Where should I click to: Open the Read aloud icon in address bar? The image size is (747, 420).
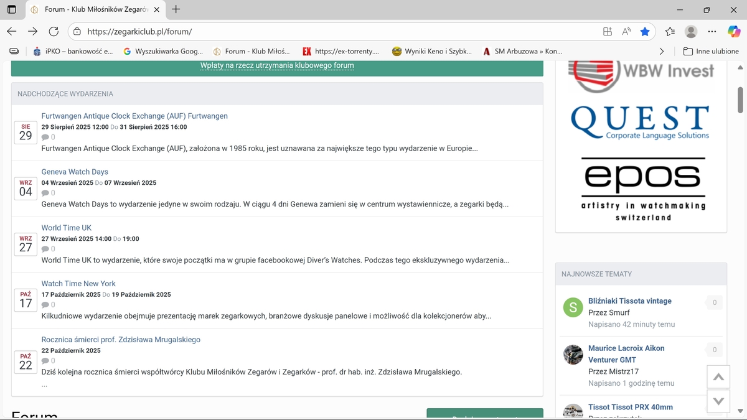626,32
